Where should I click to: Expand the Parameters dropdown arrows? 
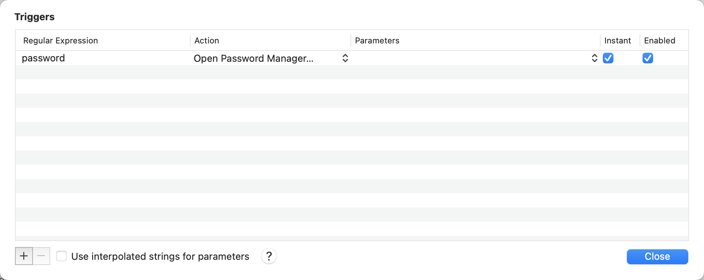pos(594,58)
